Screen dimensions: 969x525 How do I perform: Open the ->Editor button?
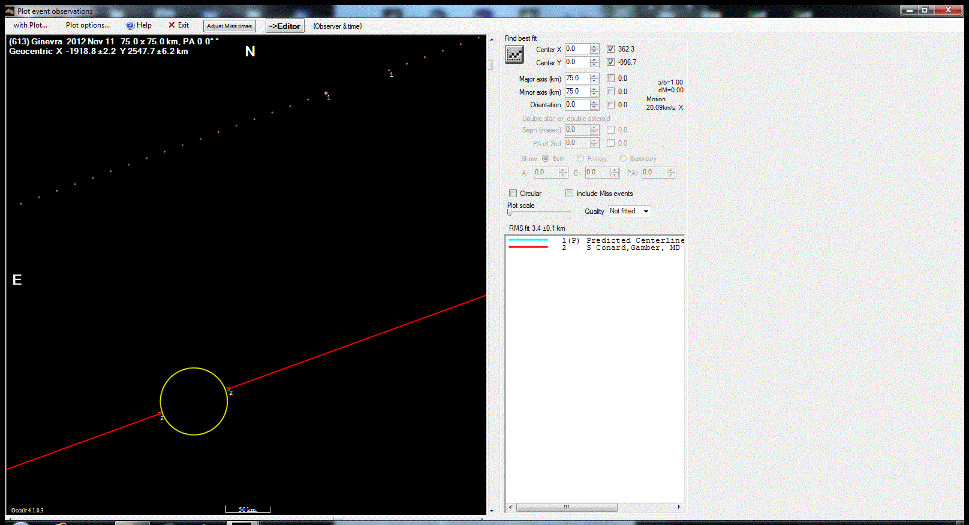click(x=285, y=26)
